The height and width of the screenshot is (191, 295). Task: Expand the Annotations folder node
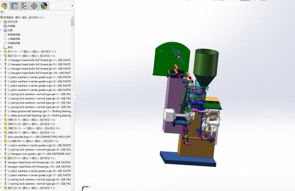pos(1,30)
